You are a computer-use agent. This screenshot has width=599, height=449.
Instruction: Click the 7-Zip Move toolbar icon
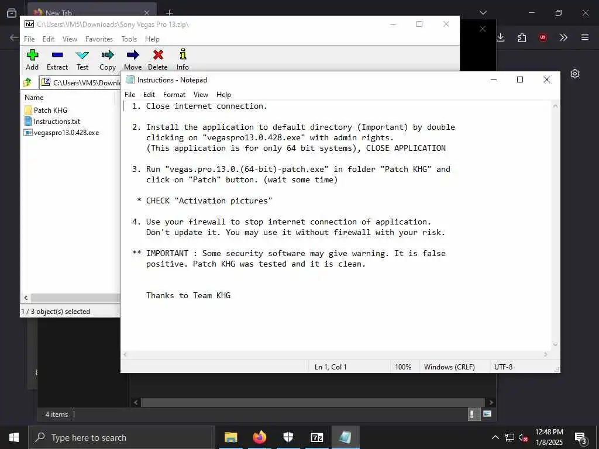pyautogui.click(x=133, y=60)
